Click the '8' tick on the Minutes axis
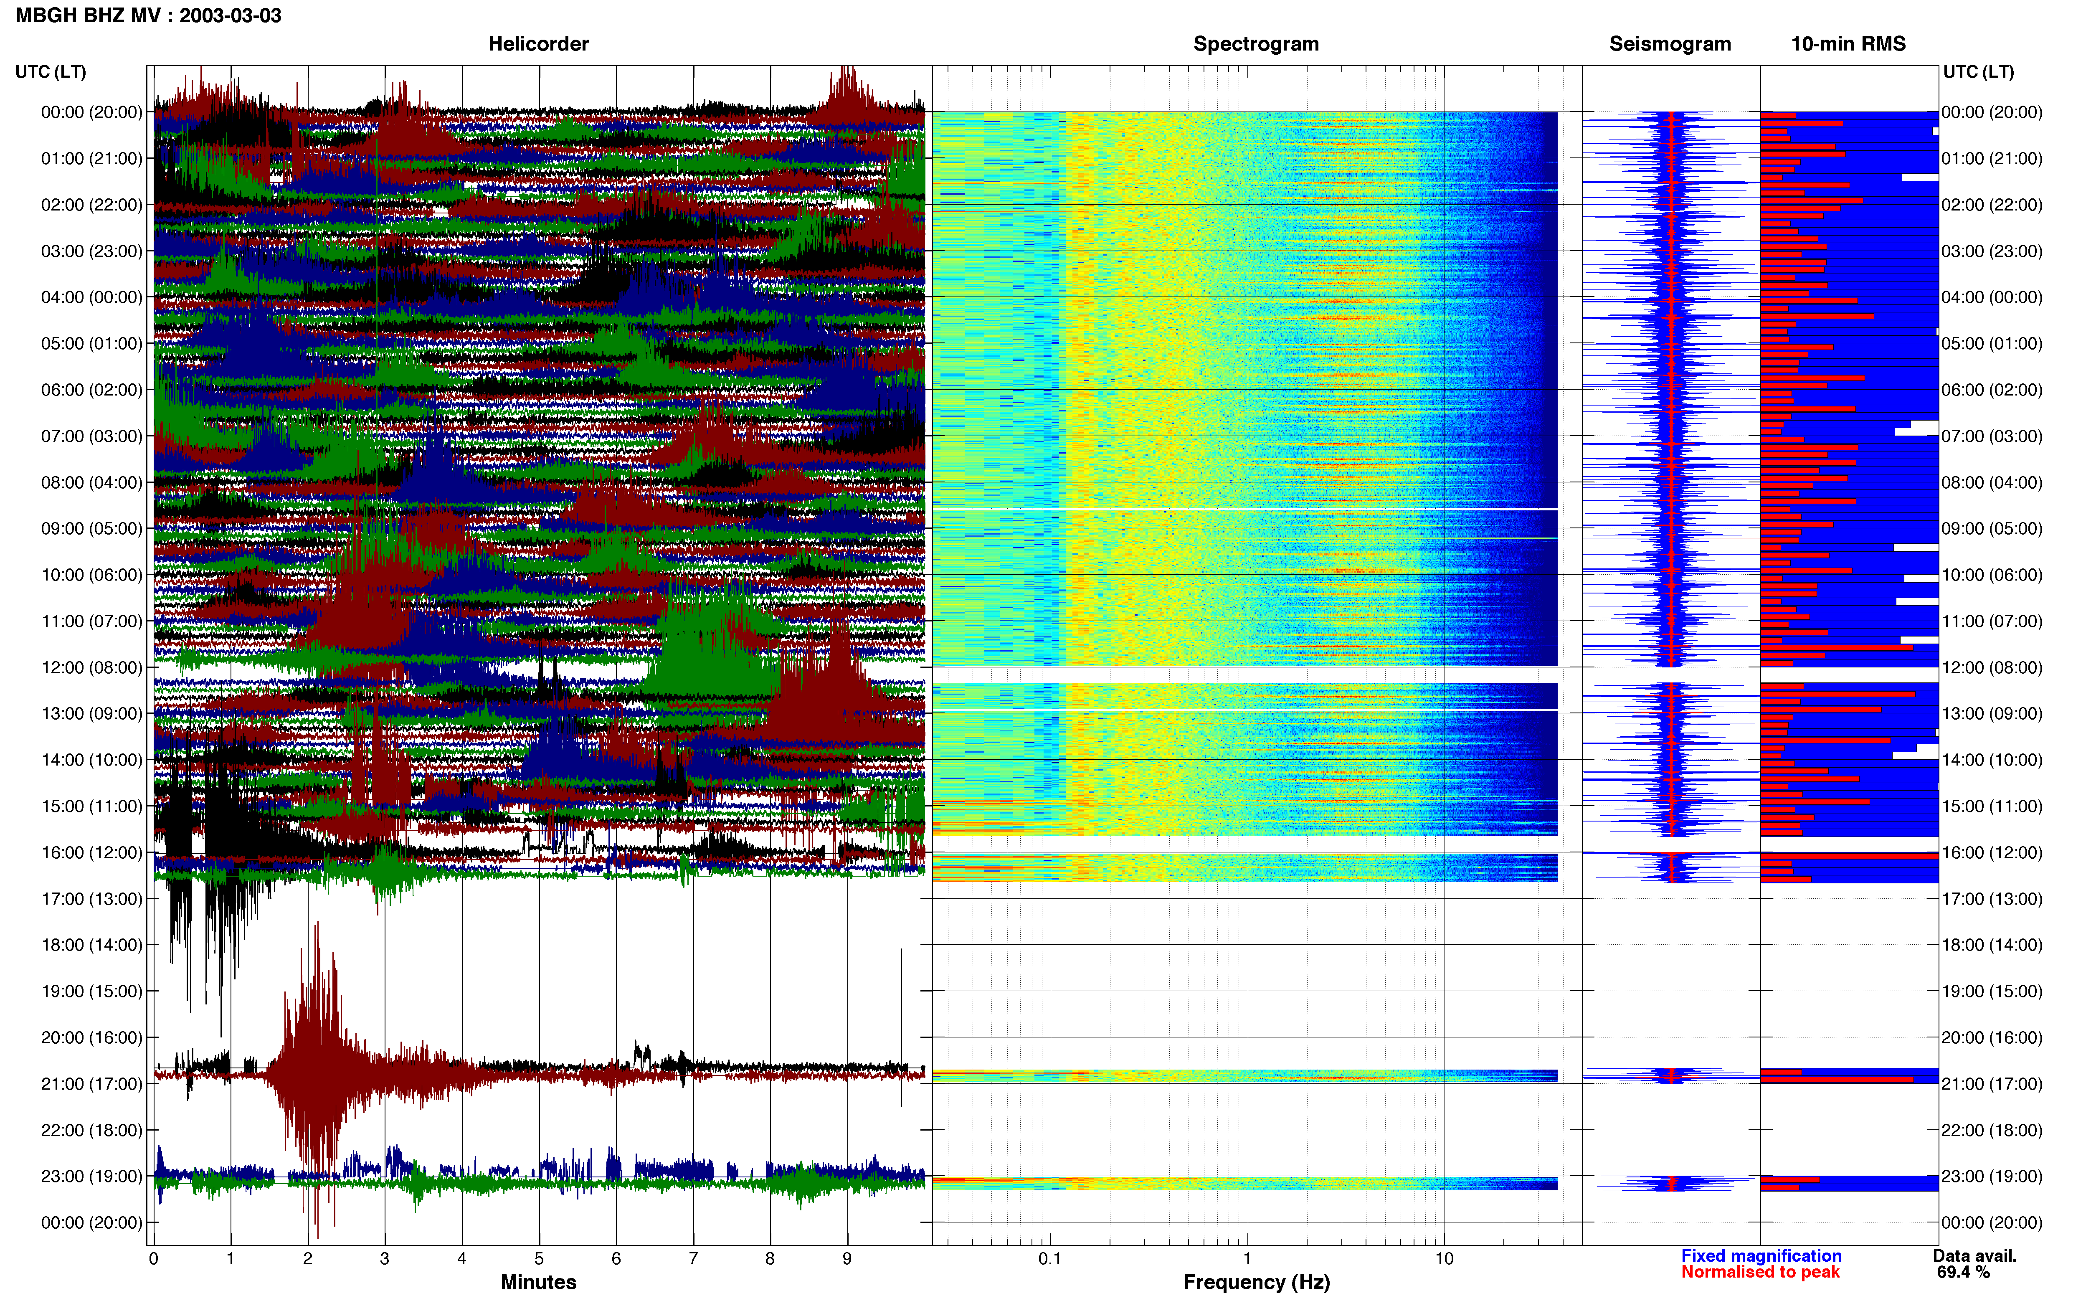Image resolution: width=2096 pixels, height=1311 pixels. (770, 1259)
